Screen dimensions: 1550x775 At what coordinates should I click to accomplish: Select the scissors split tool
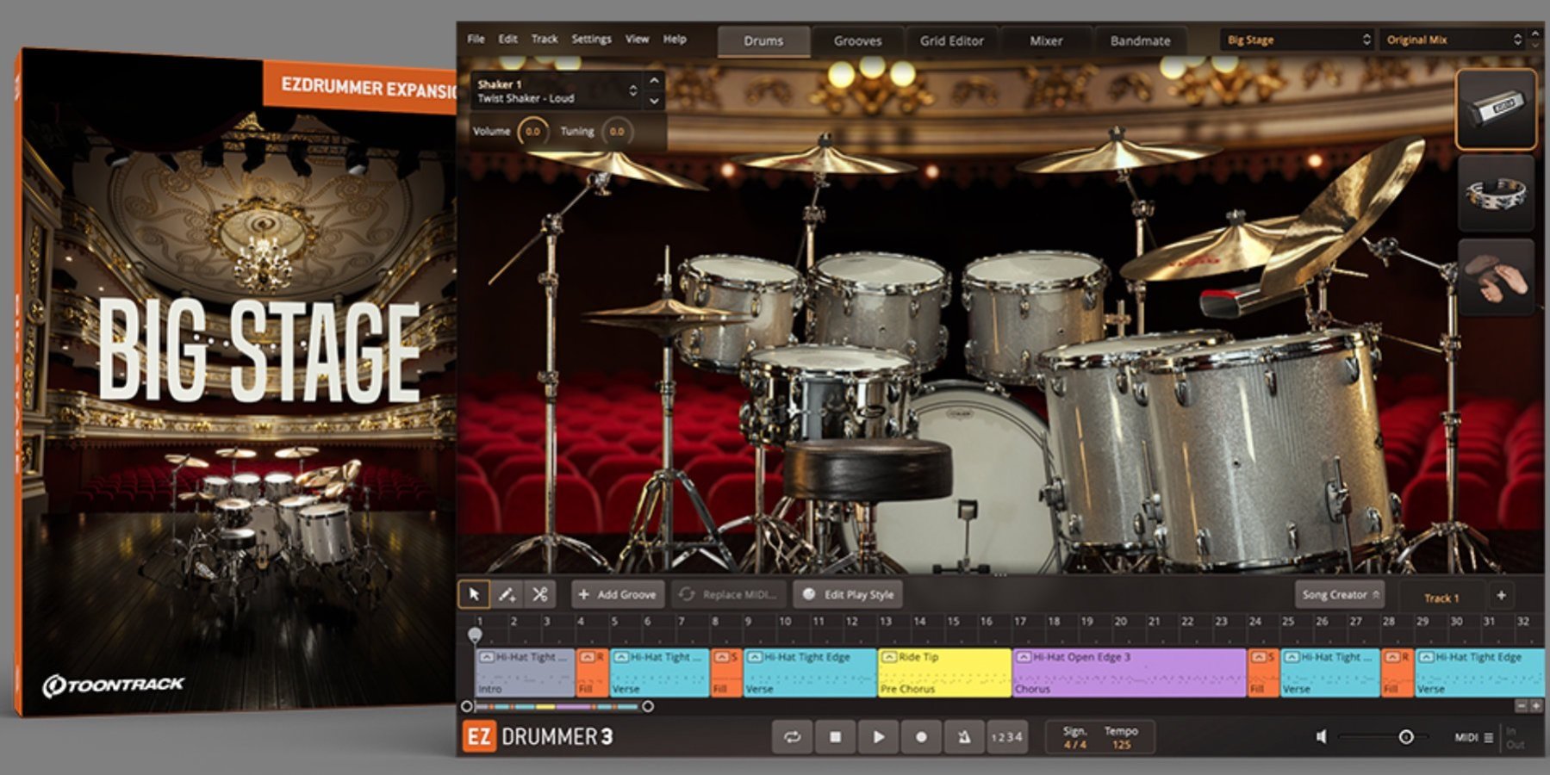click(540, 594)
